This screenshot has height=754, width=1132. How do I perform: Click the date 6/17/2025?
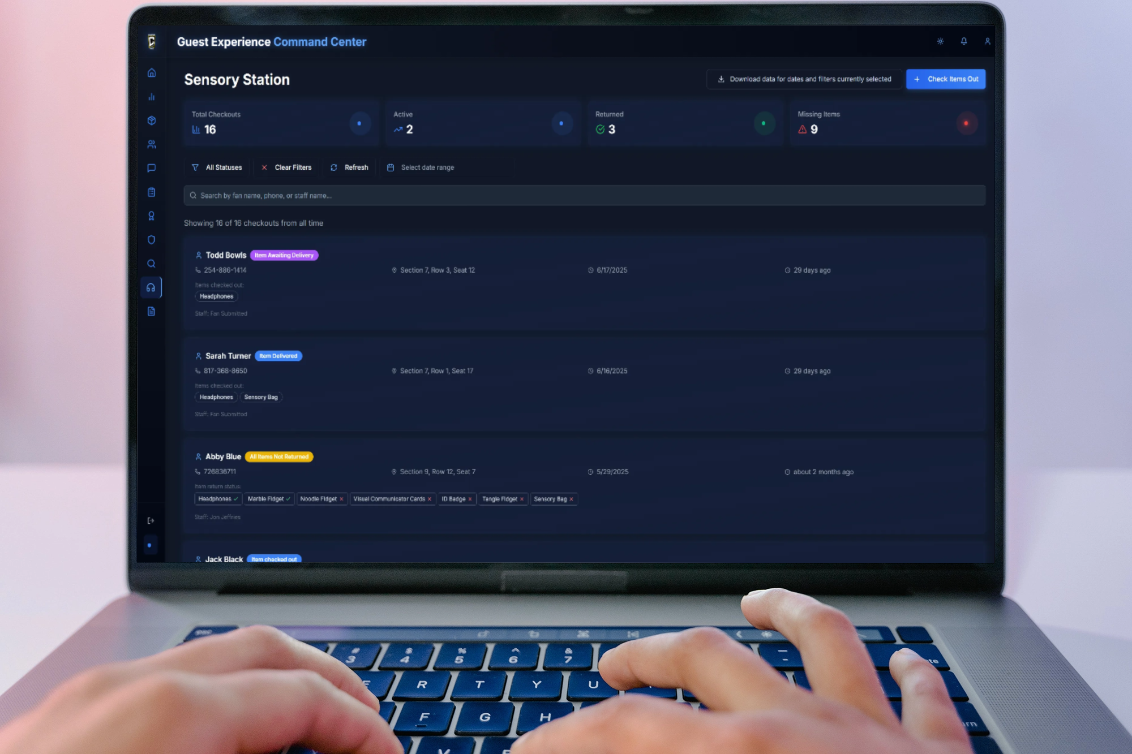pyautogui.click(x=612, y=270)
